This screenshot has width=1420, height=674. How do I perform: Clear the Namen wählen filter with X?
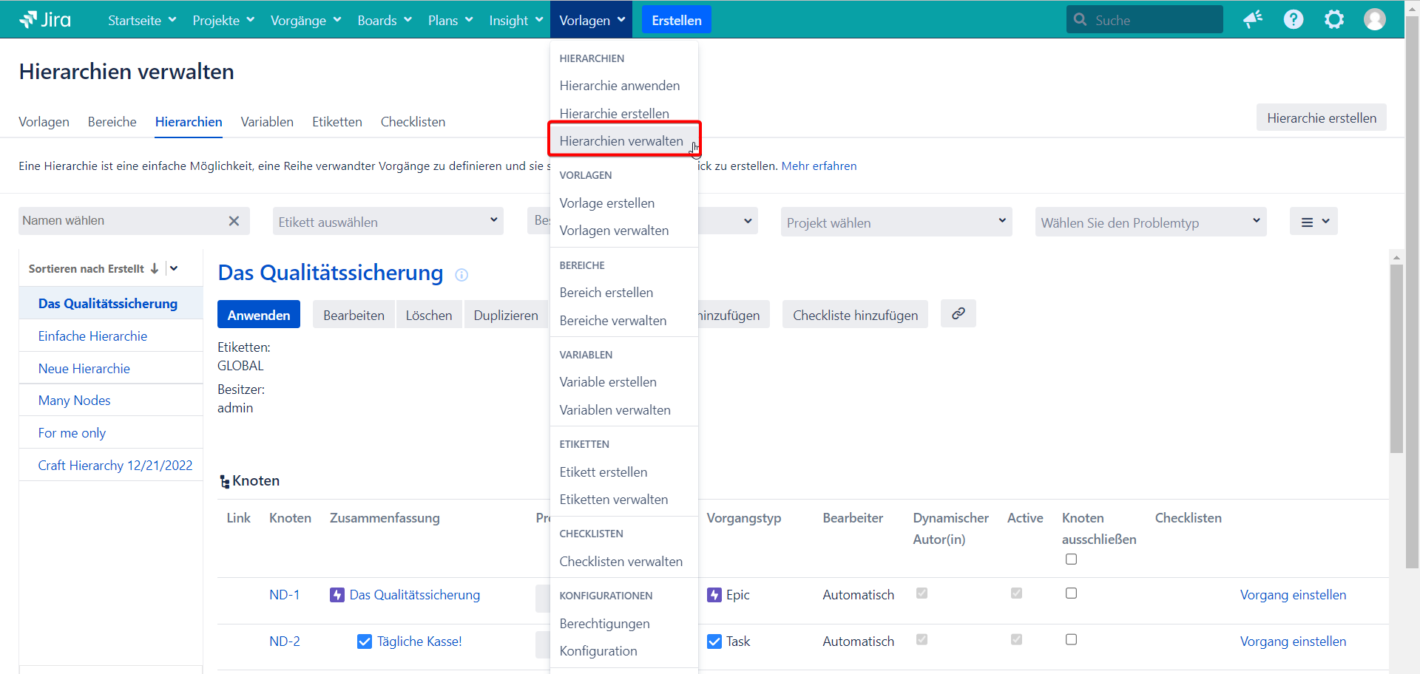tap(234, 221)
